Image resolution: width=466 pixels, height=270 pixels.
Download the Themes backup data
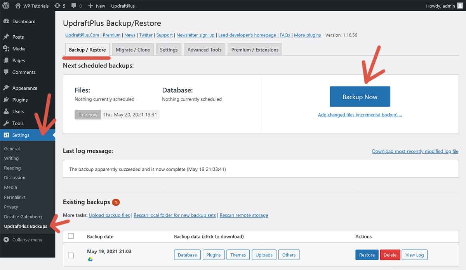[238, 255]
